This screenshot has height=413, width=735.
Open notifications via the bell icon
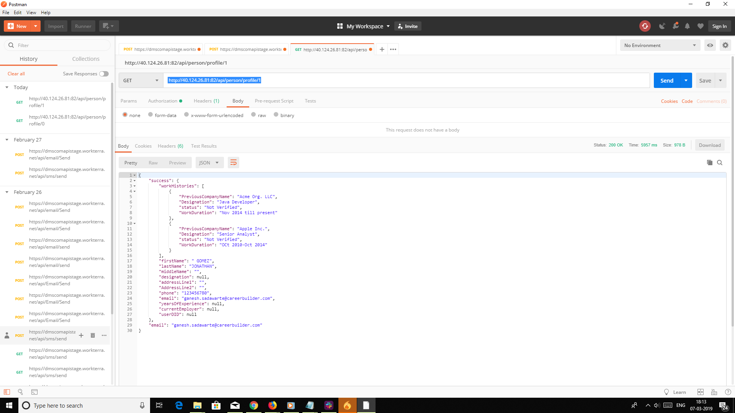pos(687,26)
